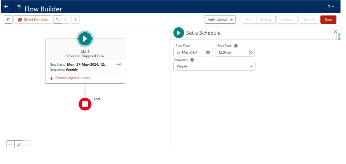Open the Start Time clock picker
Screen dimensions: 346x164
click(x=250, y=52)
